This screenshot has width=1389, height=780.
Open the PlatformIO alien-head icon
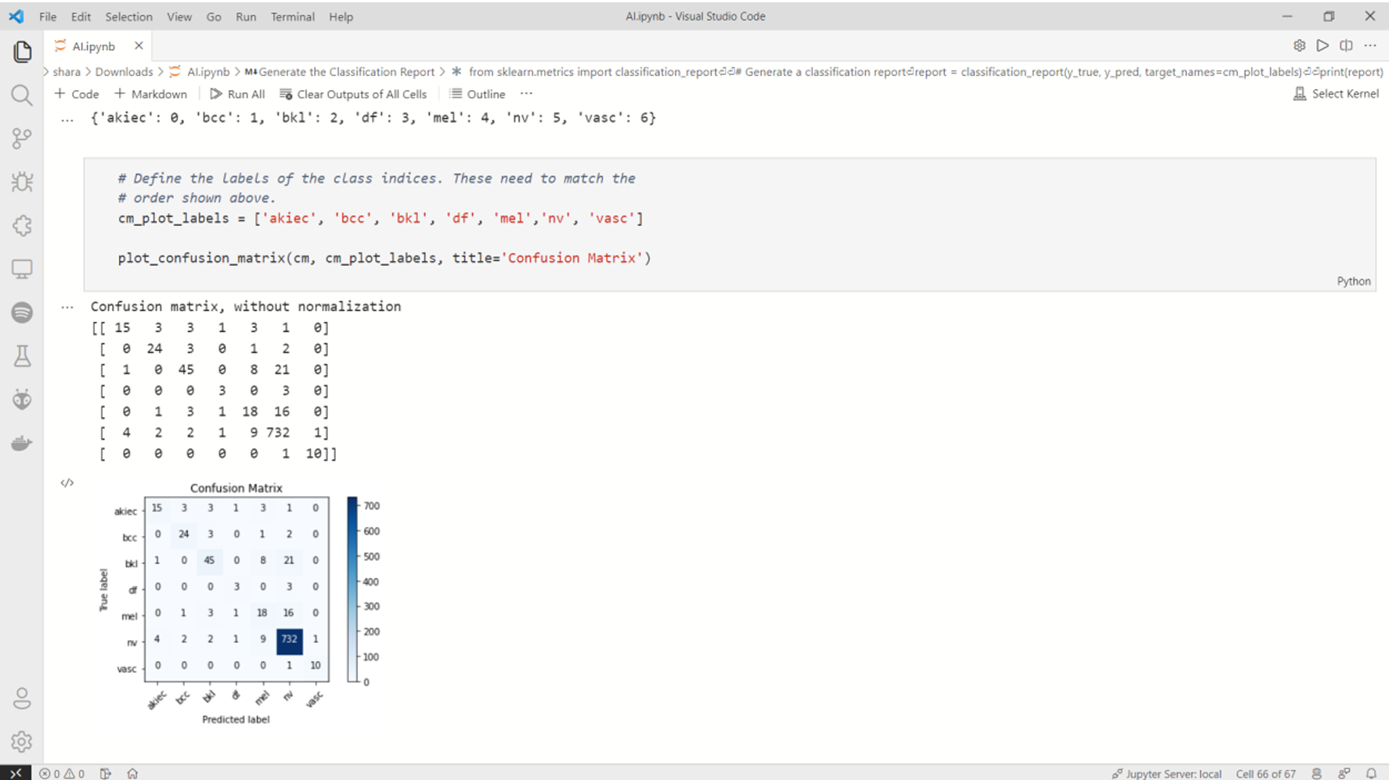(22, 400)
